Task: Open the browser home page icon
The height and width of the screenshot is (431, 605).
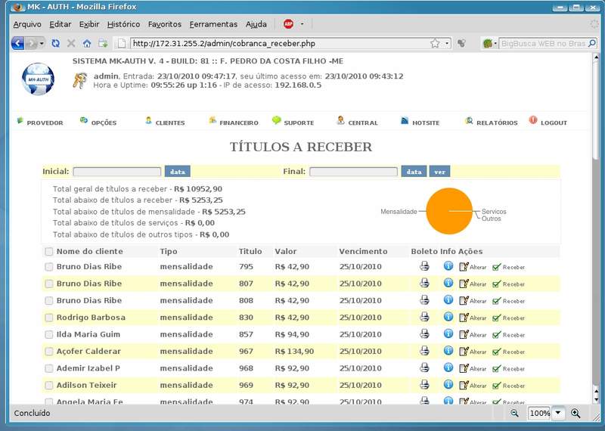Action: 87,43
